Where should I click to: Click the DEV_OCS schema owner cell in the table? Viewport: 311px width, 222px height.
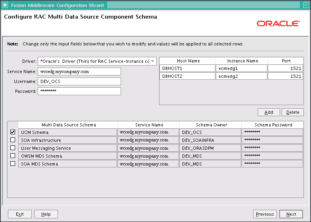pyautogui.click(x=210, y=132)
